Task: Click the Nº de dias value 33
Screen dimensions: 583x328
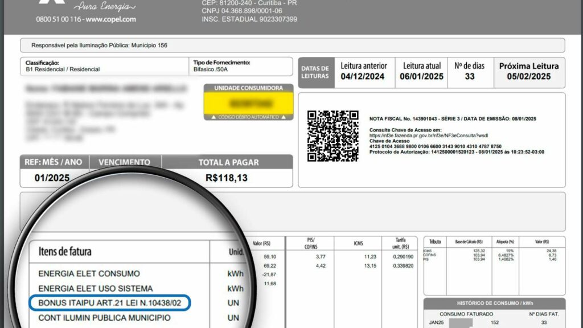Action: (x=470, y=77)
